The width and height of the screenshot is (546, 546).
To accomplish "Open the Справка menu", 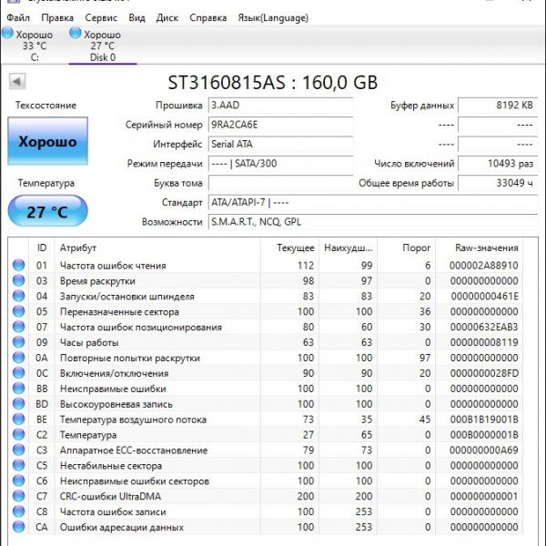I will 207,17.
